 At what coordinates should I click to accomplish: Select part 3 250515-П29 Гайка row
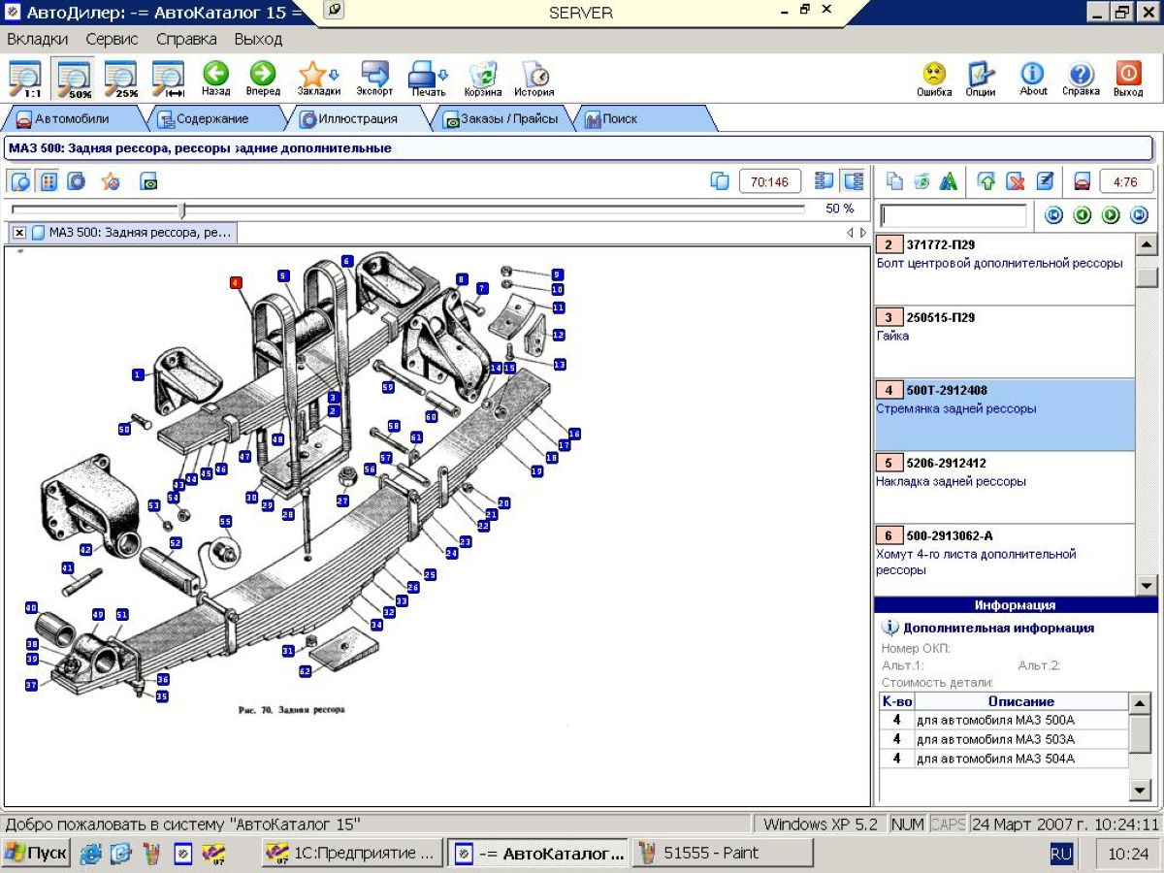pyautogui.click(x=1004, y=341)
